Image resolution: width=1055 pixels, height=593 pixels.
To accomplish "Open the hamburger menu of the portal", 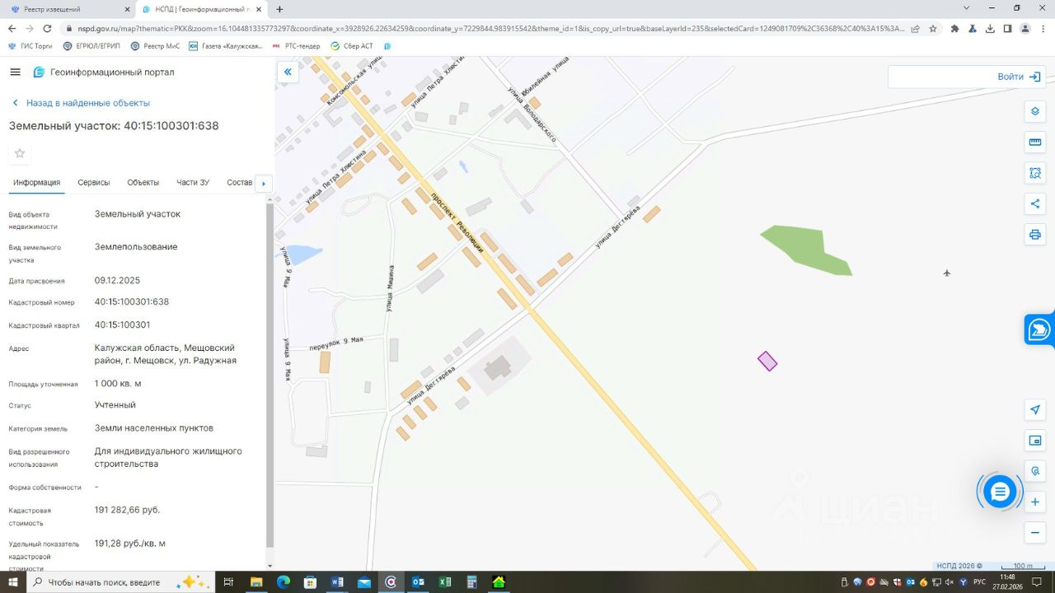I will point(15,72).
